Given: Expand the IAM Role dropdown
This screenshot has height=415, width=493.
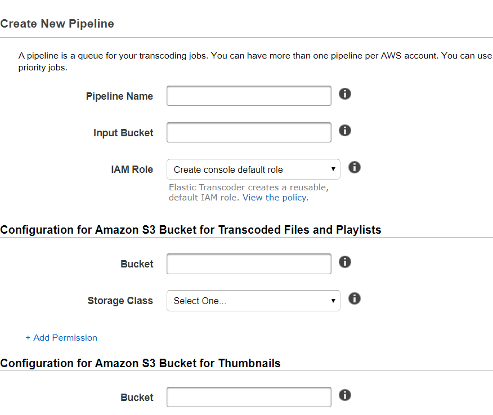Looking at the screenshot, I should pyautogui.click(x=253, y=169).
